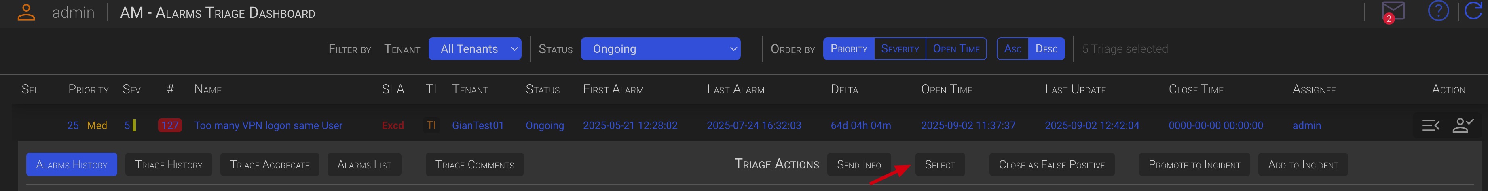Click the assign user action icon
The image size is (1488, 191).
pyautogui.click(x=1463, y=125)
